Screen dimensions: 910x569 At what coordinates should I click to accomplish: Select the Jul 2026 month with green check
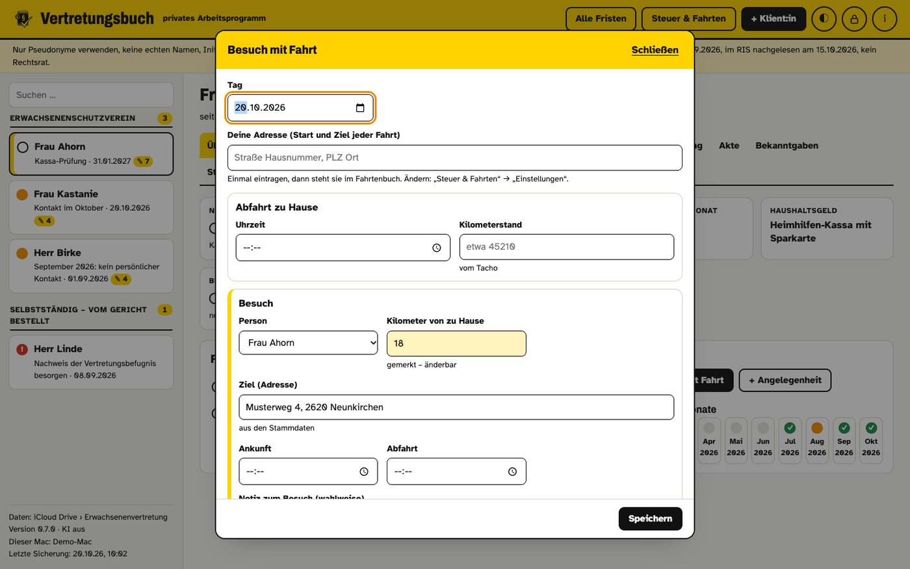coord(790,440)
